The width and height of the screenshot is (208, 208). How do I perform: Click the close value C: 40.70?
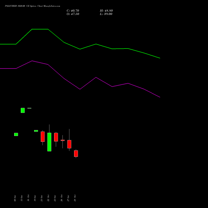(x=73, y=11)
